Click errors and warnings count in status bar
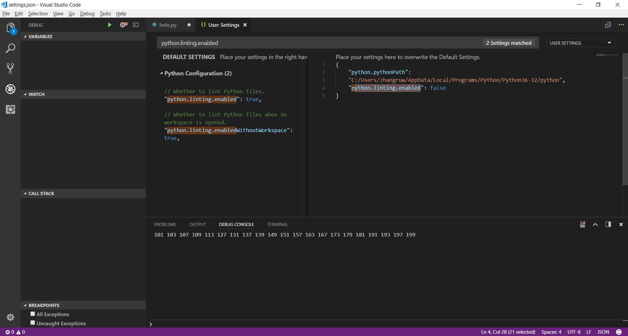This screenshot has width=628, height=336. 15,332
